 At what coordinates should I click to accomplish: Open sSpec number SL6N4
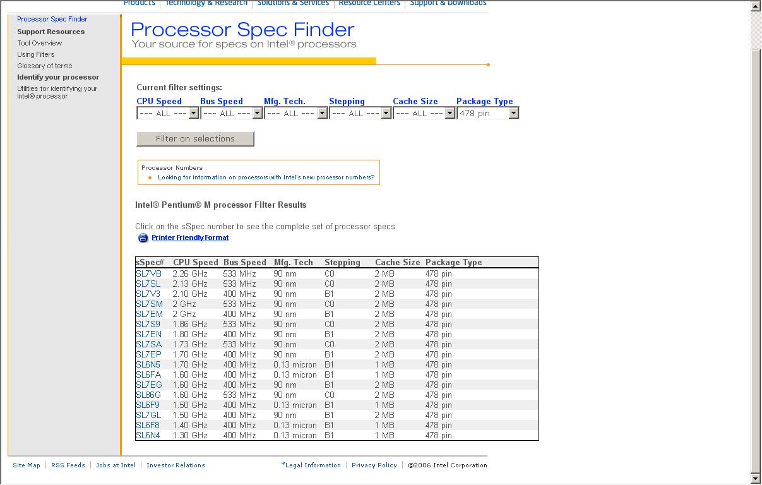coord(148,436)
